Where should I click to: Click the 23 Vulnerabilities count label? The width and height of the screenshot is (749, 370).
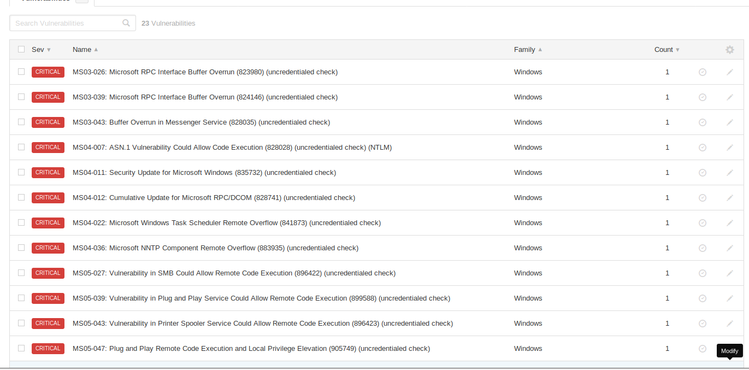[x=168, y=24]
